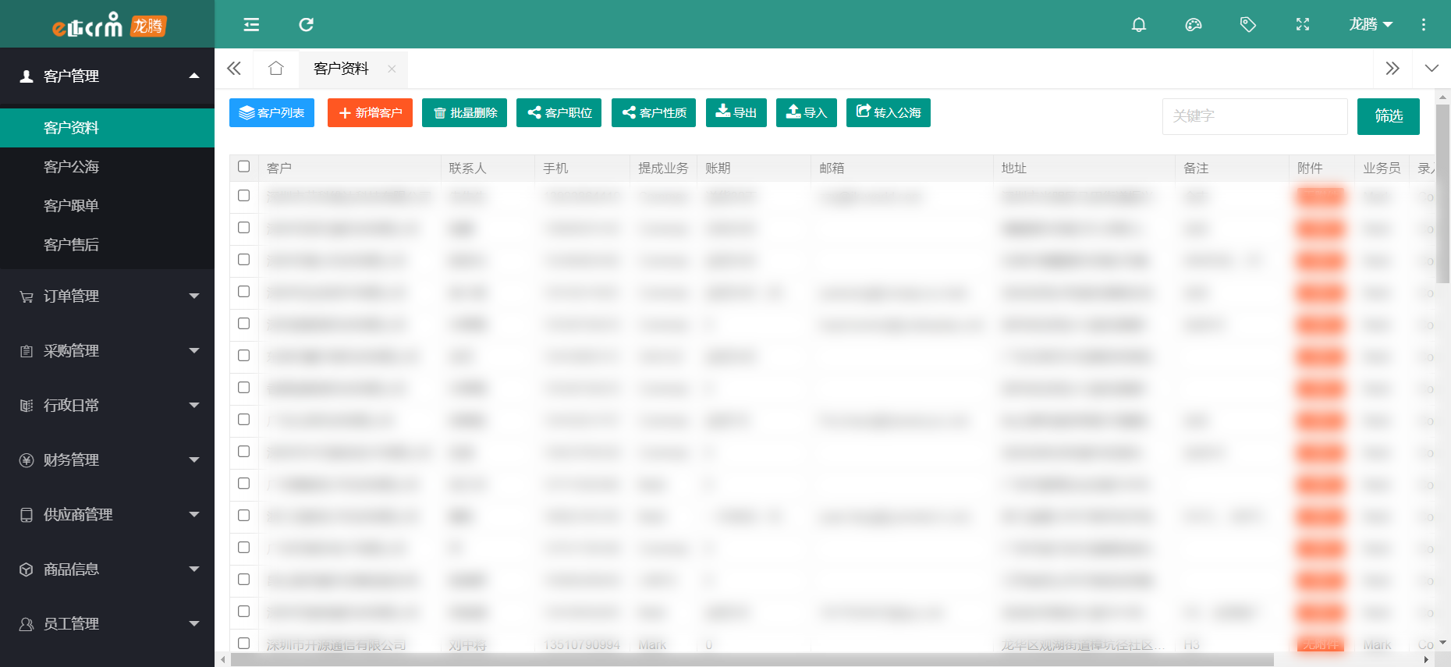The height and width of the screenshot is (667, 1451).
Task: Collapse the sidebar with the menu fold icon
Action: [x=251, y=25]
